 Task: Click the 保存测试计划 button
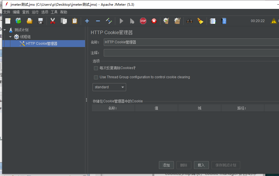click(x=226, y=165)
